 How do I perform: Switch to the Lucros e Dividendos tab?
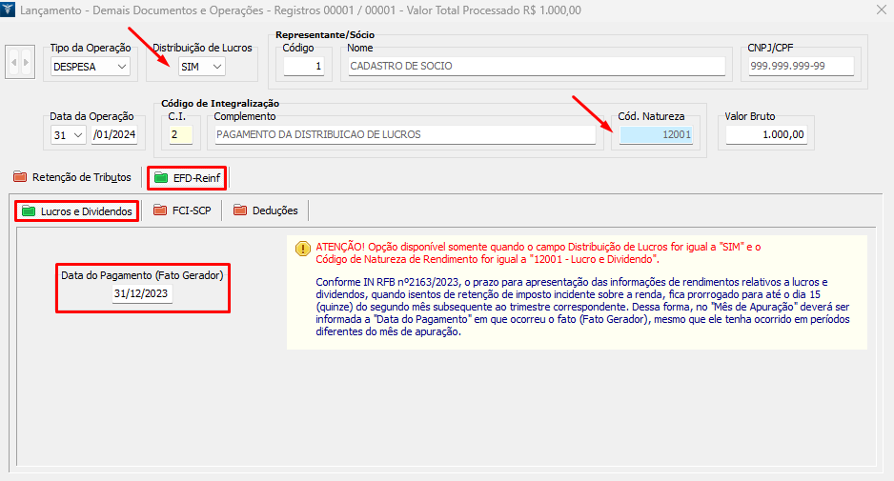point(75,210)
